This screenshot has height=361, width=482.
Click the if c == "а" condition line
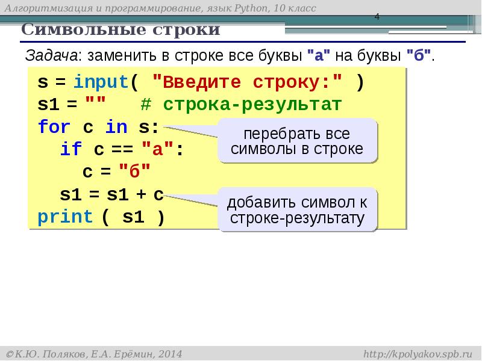(120, 149)
